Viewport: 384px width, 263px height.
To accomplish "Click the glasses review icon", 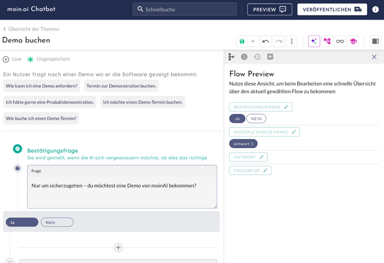I will tap(340, 41).
